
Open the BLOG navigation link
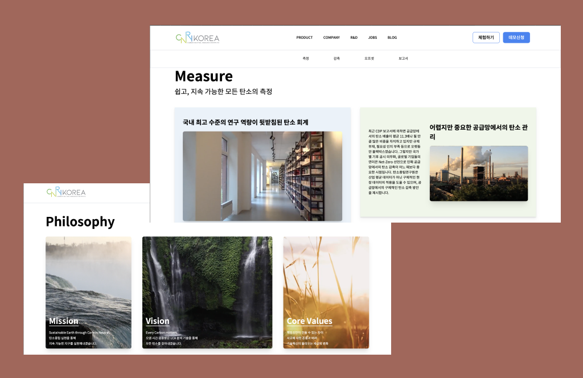pyautogui.click(x=392, y=38)
